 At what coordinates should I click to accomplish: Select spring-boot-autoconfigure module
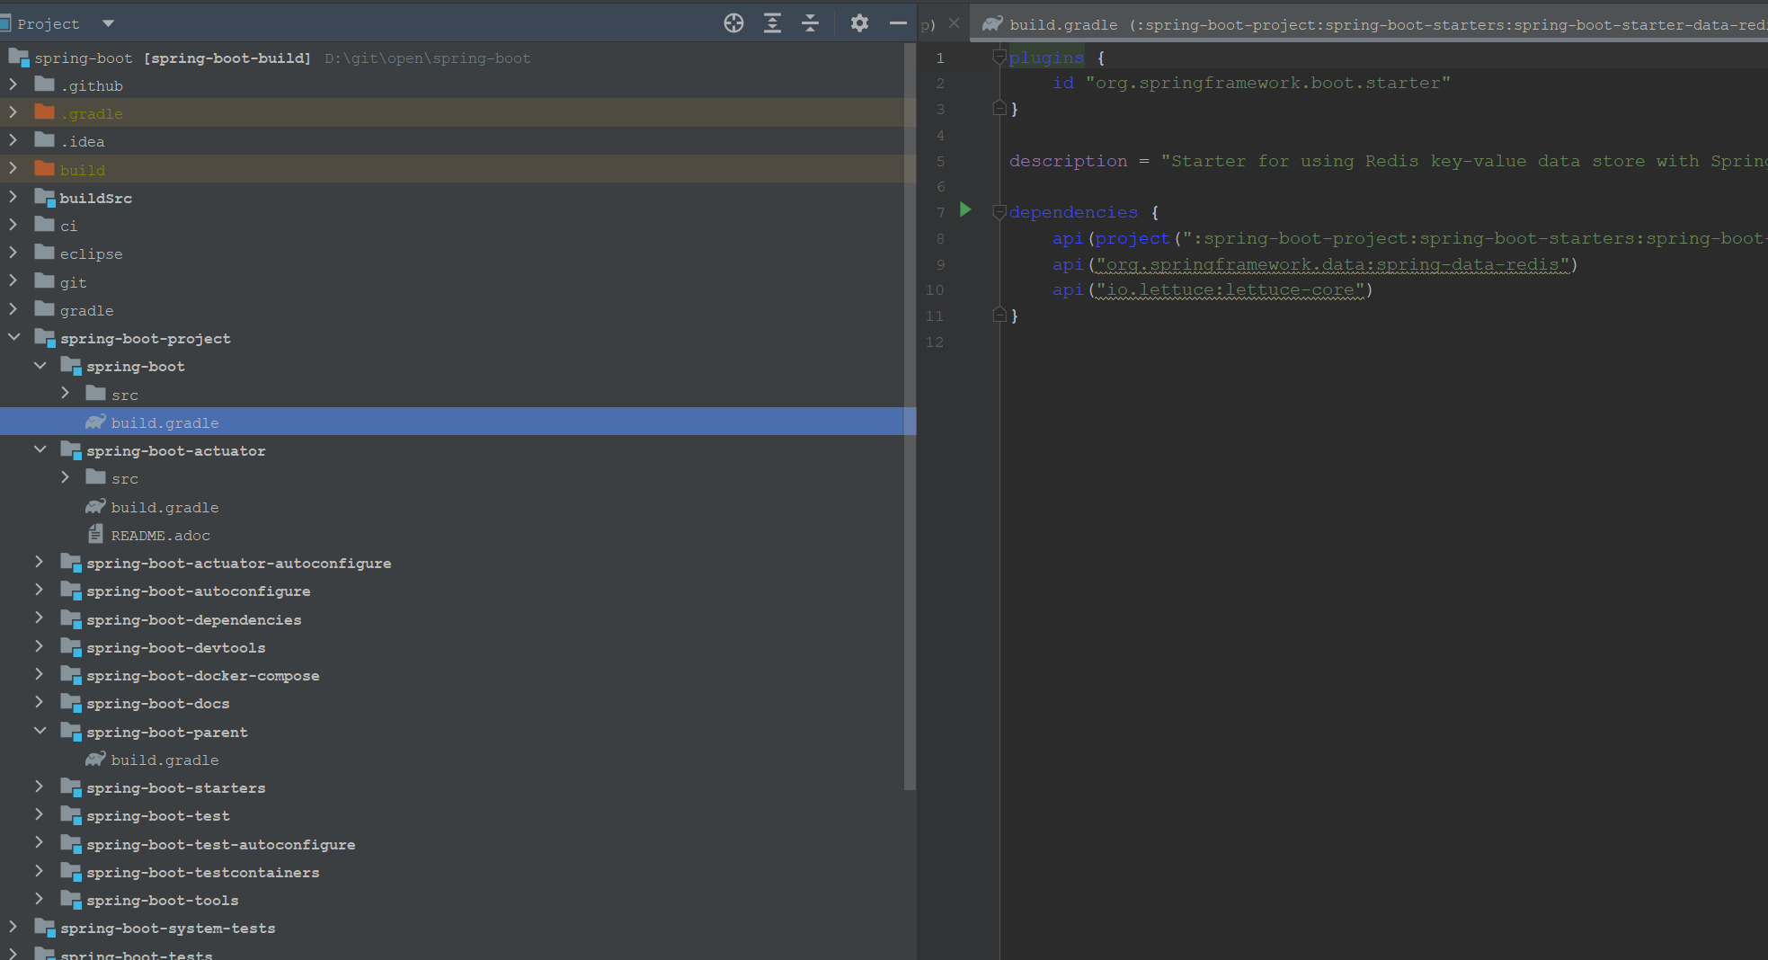[198, 591]
